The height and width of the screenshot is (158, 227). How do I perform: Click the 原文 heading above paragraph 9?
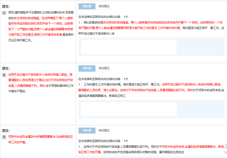point(6,131)
